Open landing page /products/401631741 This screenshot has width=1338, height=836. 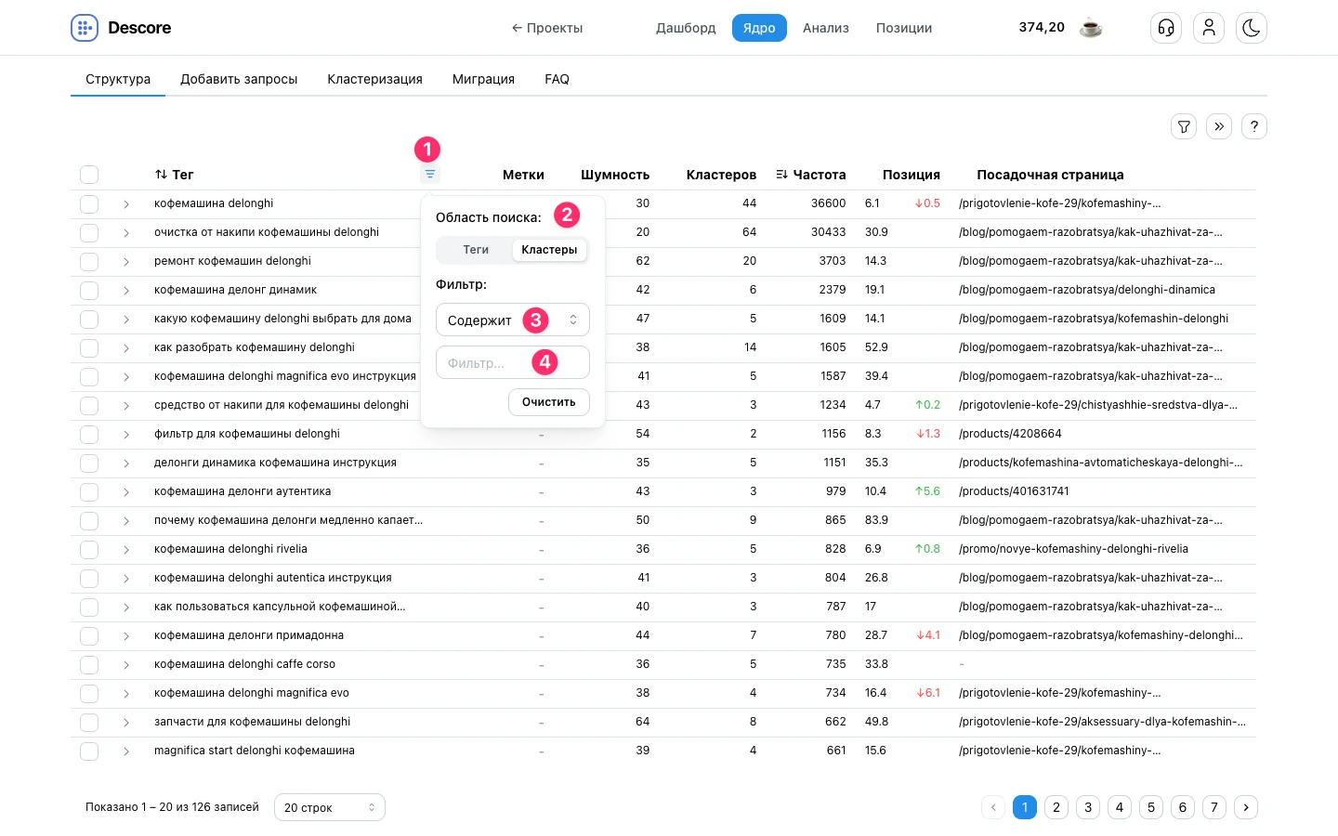[1014, 491]
